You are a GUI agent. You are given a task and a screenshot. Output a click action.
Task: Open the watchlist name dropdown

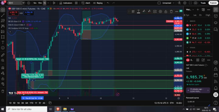tap(193, 10)
